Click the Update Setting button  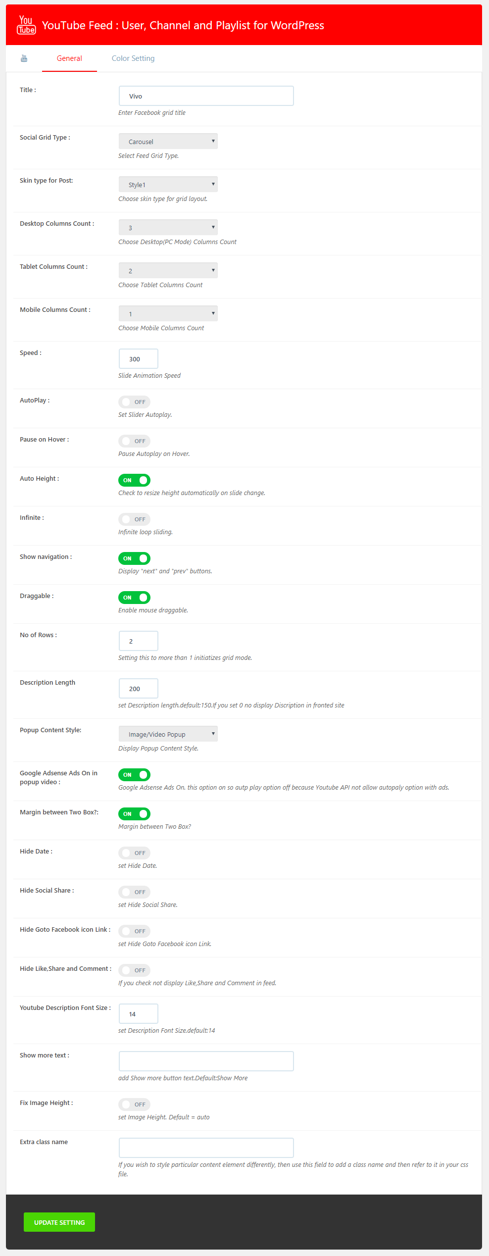(59, 1222)
